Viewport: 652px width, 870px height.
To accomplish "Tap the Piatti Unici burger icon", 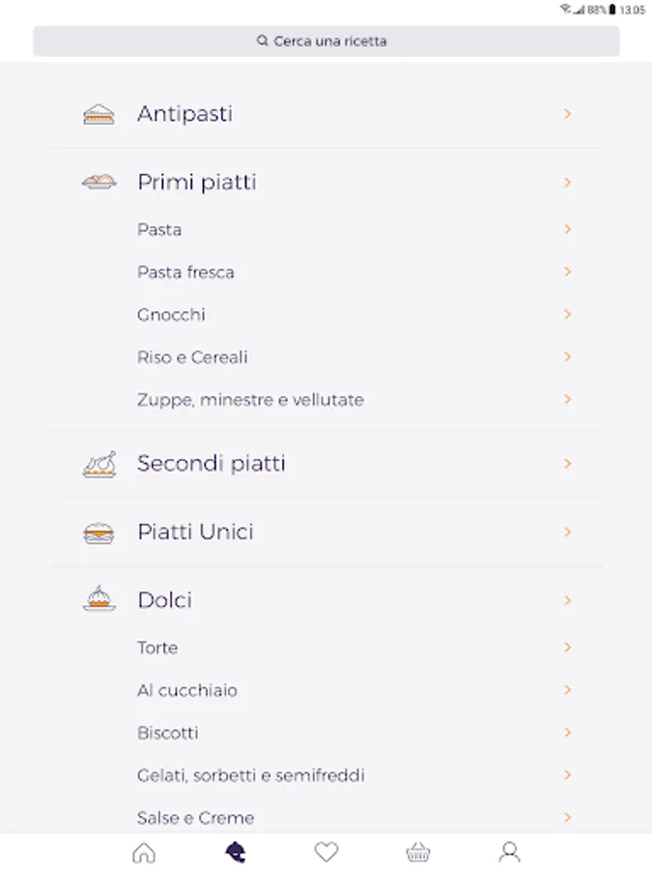I will (x=99, y=533).
